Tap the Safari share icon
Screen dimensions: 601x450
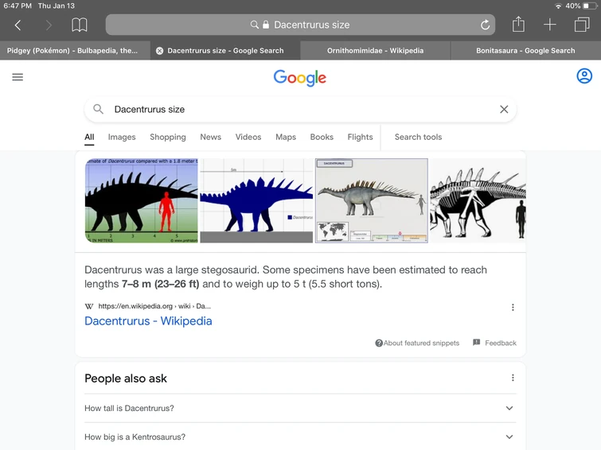coord(518,25)
